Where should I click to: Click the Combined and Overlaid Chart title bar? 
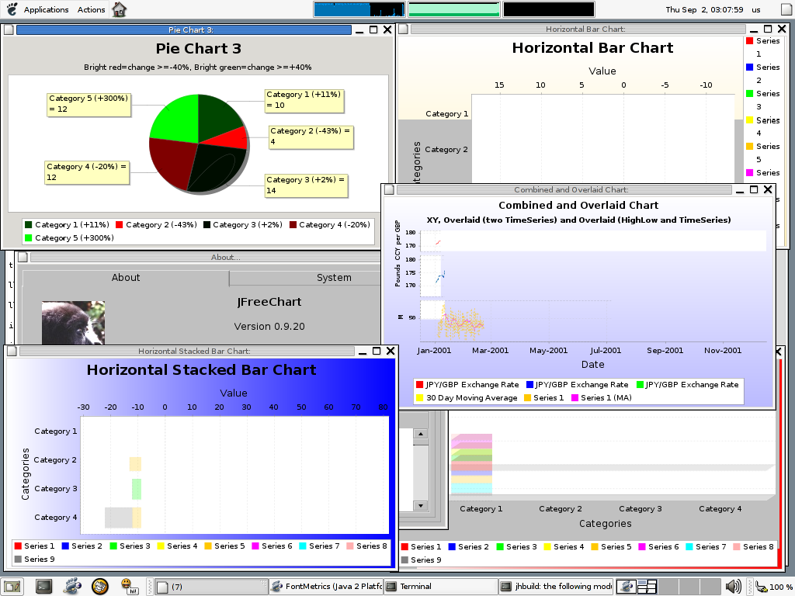click(564, 189)
